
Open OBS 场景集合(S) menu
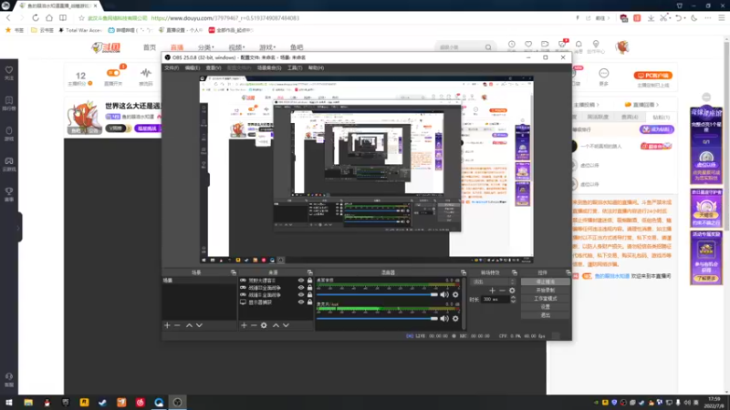[269, 67]
